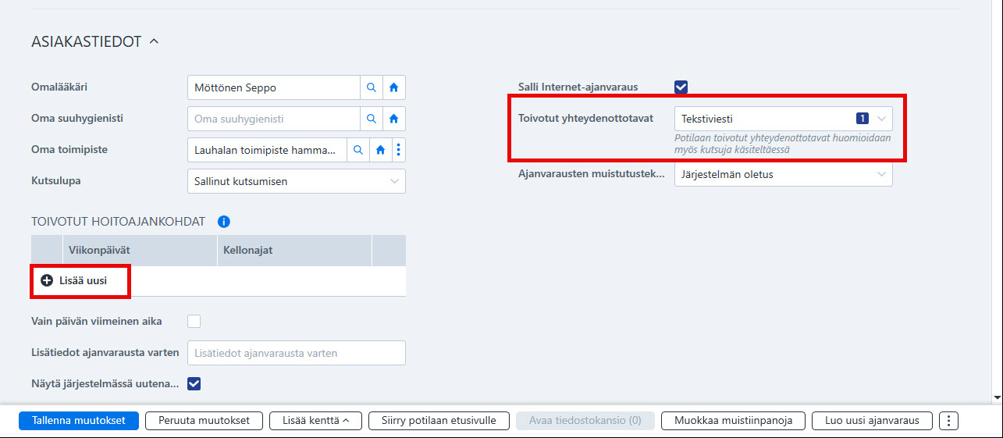Open search icon for Oma suuhygienisti
The height and width of the screenshot is (438, 1003).
pos(372,119)
